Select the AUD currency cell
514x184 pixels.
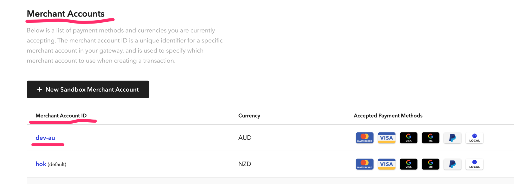click(245, 138)
